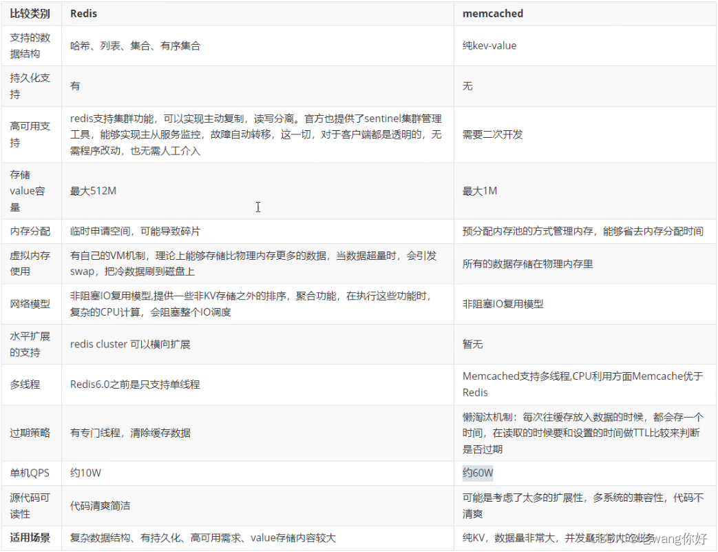Viewport: 718px width, 552px height.
Task: Click the text starting 'redis支持集群功能'
Action: pos(255,135)
